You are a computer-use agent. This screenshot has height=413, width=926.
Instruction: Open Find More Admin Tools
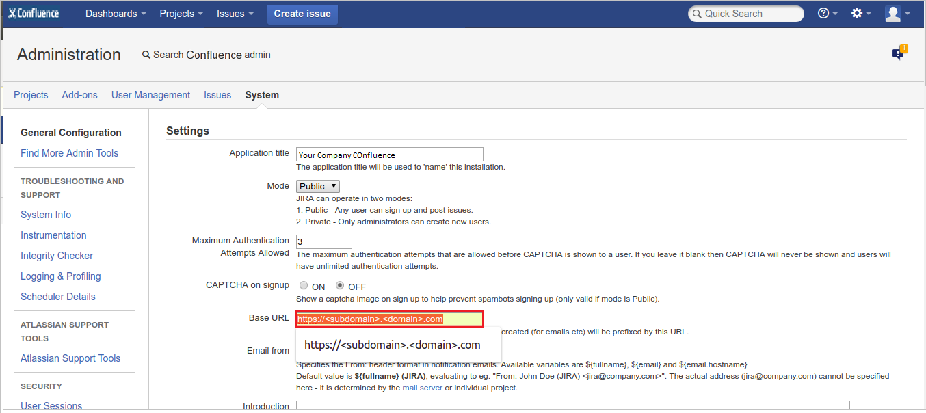point(70,152)
